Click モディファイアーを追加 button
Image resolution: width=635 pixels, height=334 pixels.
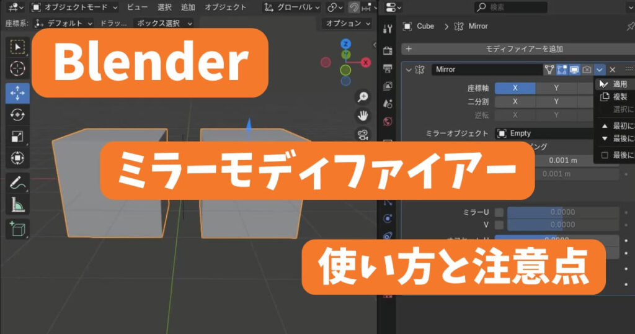pyautogui.click(x=518, y=49)
